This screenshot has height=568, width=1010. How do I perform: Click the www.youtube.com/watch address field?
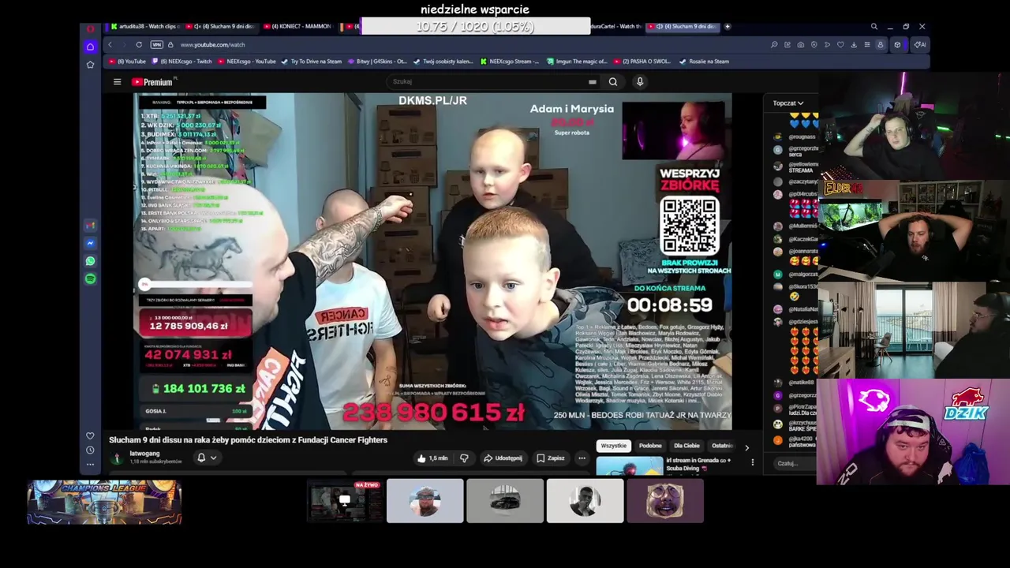click(212, 45)
